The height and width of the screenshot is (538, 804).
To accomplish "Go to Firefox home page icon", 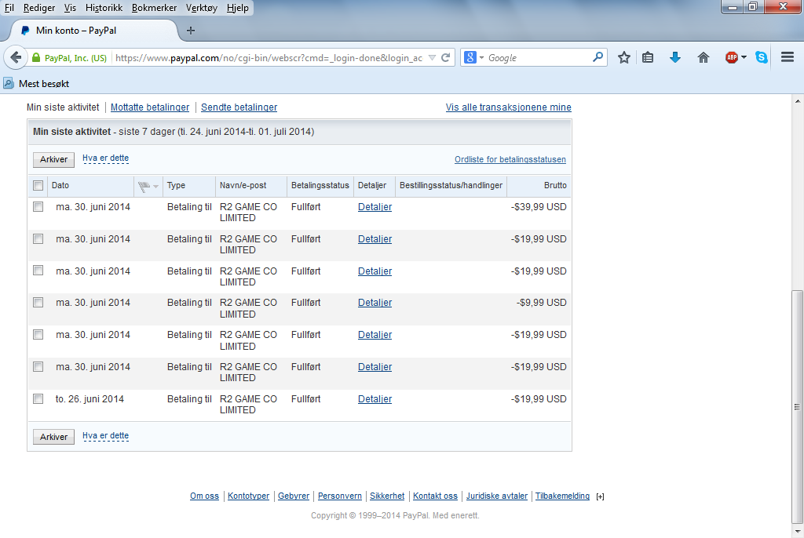I will (x=703, y=57).
